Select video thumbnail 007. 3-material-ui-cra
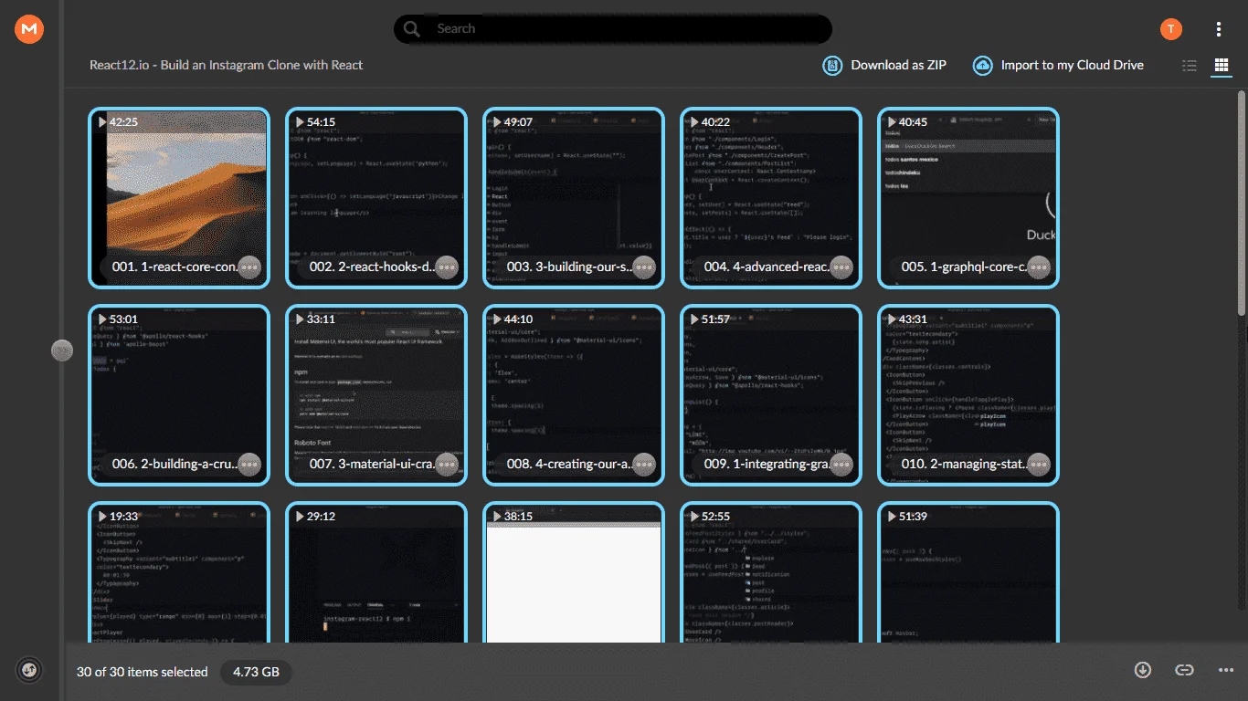The height and width of the screenshot is (701, 1248). point(376,395)
